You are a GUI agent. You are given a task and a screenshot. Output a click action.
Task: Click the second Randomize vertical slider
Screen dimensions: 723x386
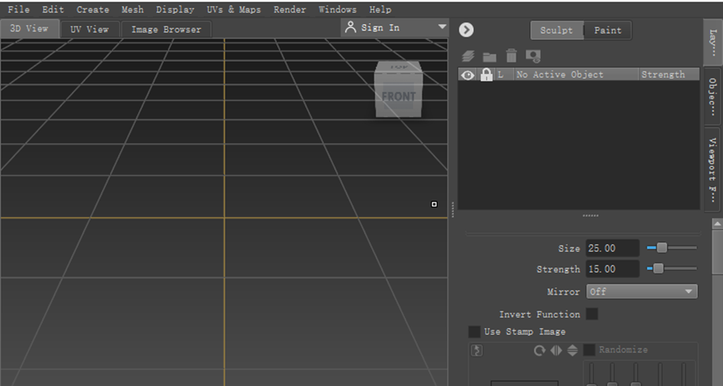[x=612, y=374]
